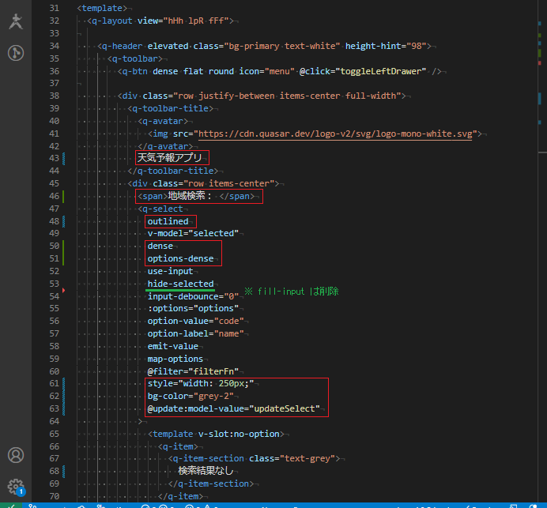Click the 検索結果なし text
The width and height of the screenshot is (547, 508).
pos(206,471)
